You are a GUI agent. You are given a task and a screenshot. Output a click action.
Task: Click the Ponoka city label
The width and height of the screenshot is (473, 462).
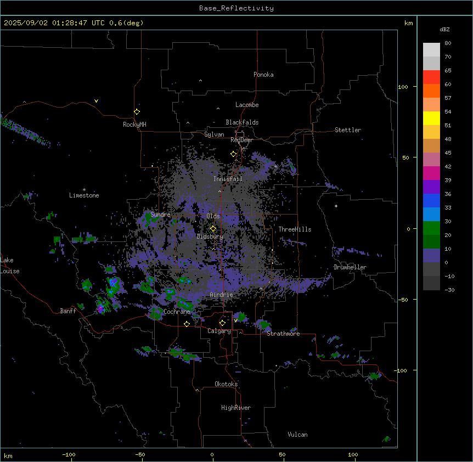click(x=263, y=75)
